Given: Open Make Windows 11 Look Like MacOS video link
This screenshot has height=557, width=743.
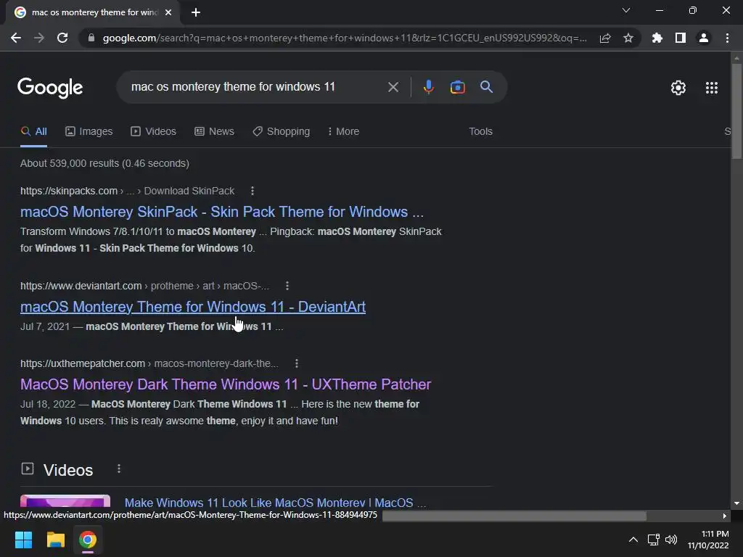Looking at the screenshot, I should 275,503.
